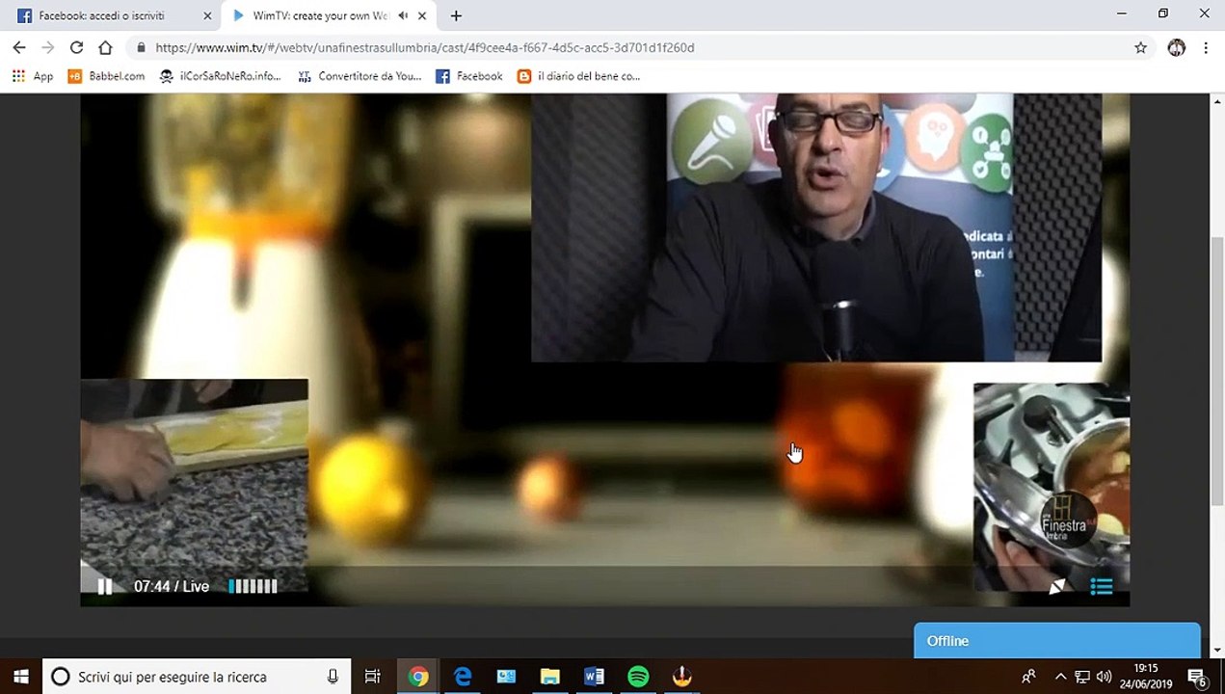Open il diario del bene co... bookmark
1225x694 pixels.
[578, 76]
